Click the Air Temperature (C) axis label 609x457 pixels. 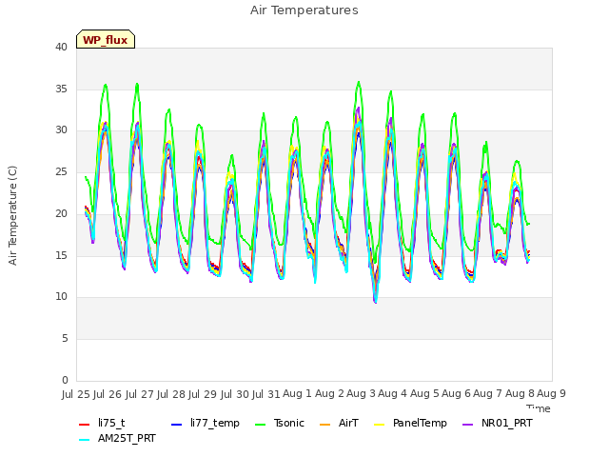[x=12, y=215]
